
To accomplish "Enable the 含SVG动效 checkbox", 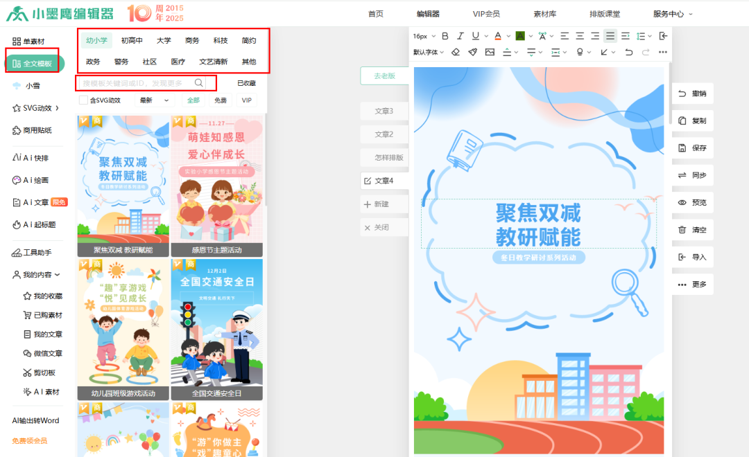I will point(84,100).
